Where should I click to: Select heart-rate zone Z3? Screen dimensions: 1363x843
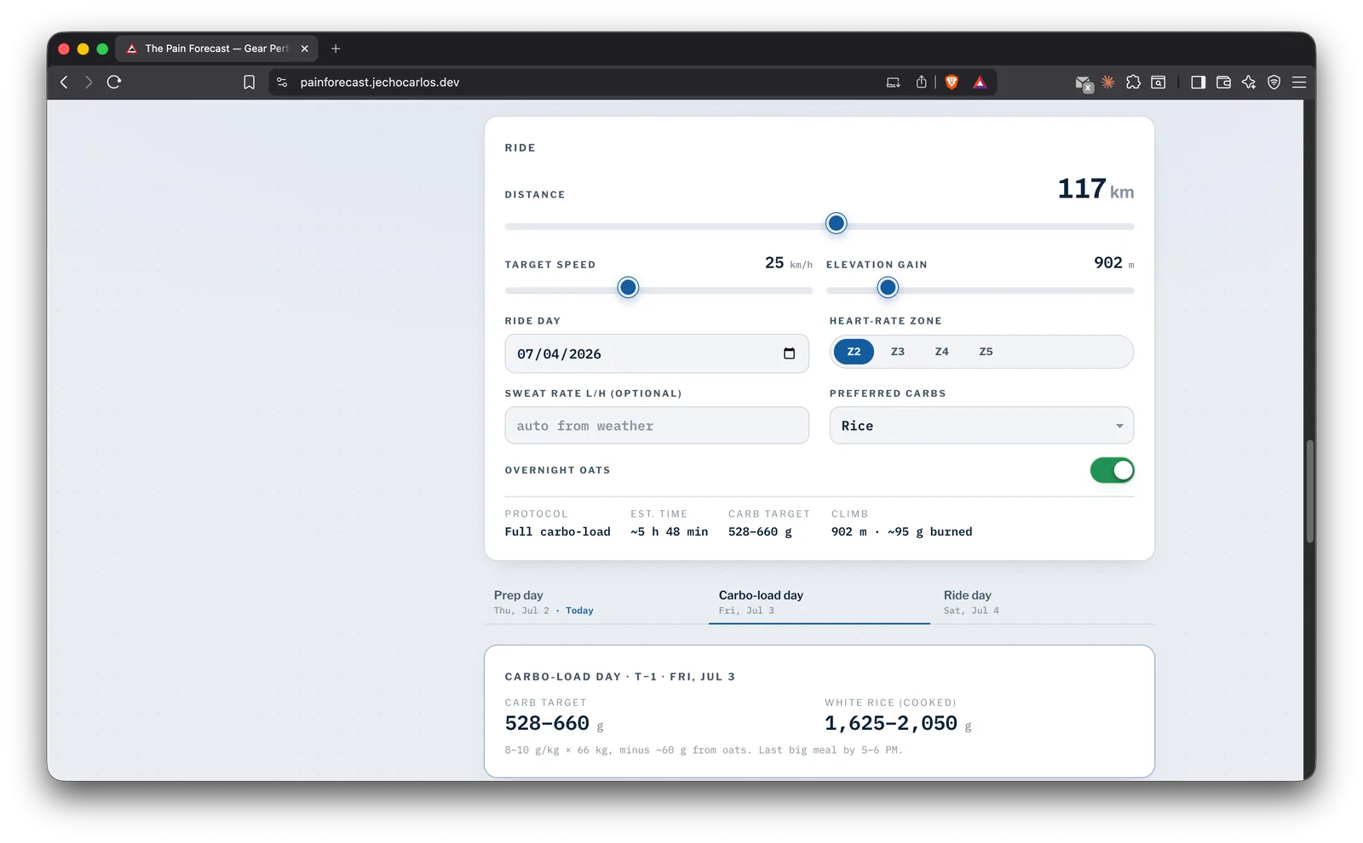pos(898,352)
